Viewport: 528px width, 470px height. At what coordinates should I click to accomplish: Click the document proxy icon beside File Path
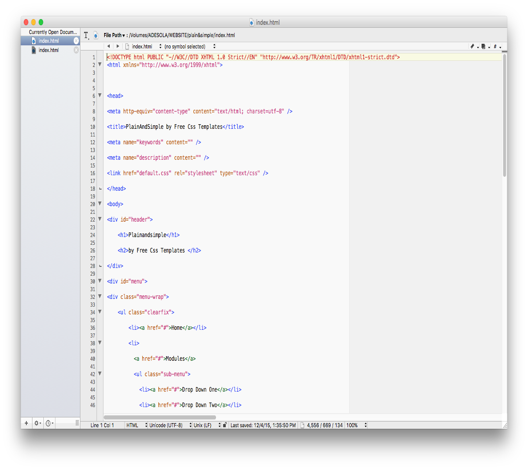pyautogui.click(x=96, y=35)
